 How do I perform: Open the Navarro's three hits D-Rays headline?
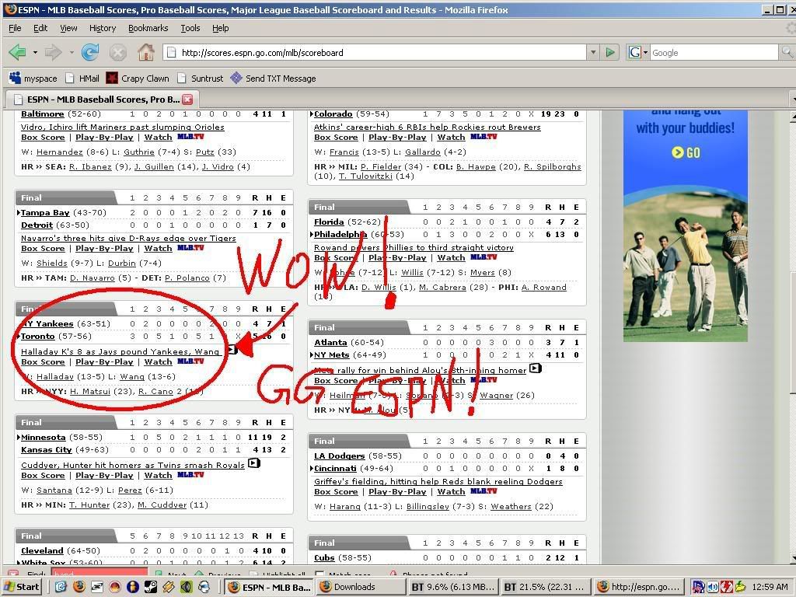tap(128, 238)
